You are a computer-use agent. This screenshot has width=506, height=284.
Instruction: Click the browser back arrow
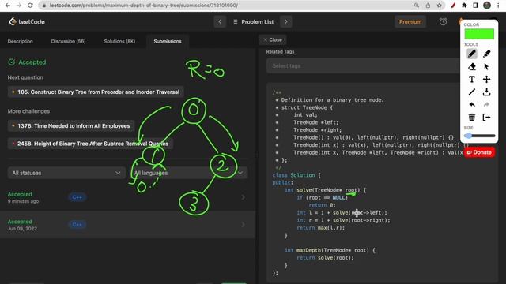(8, 6)
